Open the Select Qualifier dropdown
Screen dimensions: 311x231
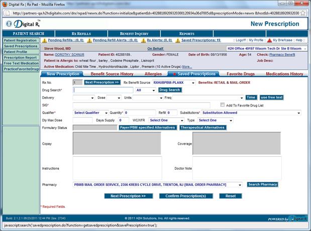coord(106,113)
